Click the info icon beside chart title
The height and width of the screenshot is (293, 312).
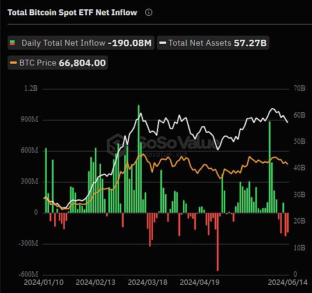pos(149,12)
